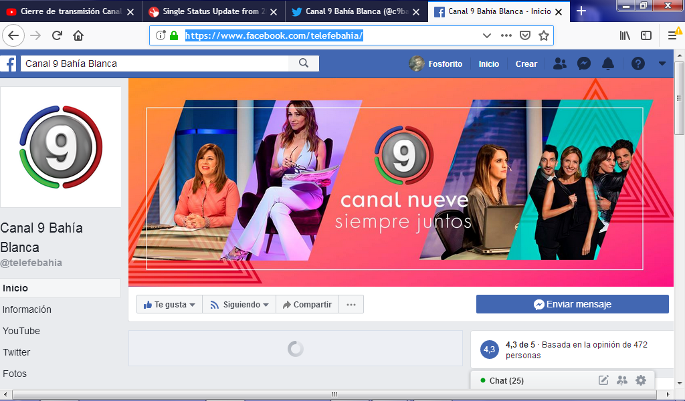Click Crear in the Facebook top bar
The height and width of the screenshot is (401, 685).
click(526, 63)
